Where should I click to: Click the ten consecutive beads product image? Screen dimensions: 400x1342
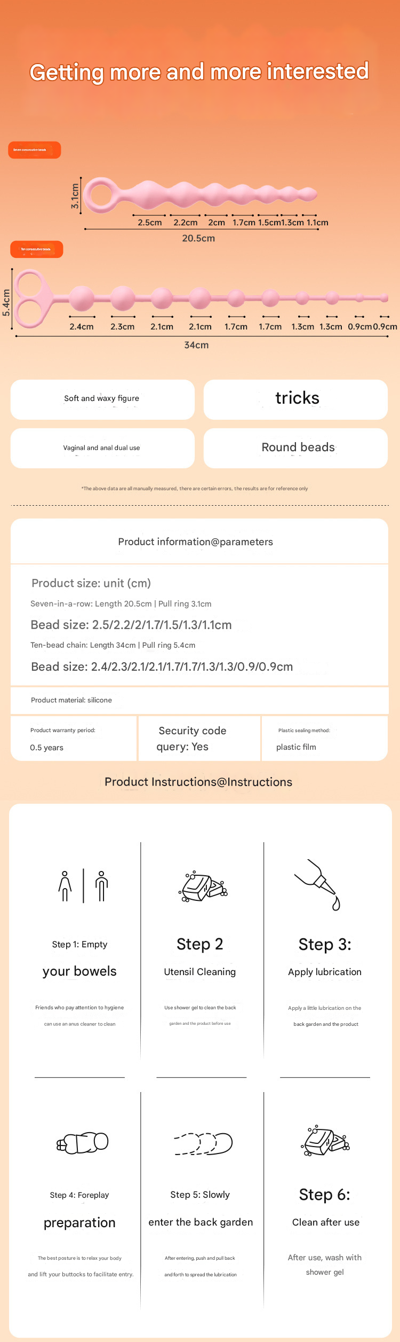pos(200,297)
